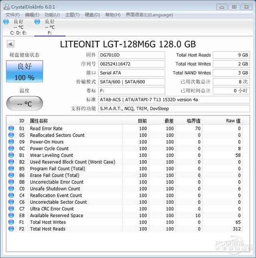Click status dot for Uncorrectable Error Count
The image size is (256, 258).
(11, 182)
